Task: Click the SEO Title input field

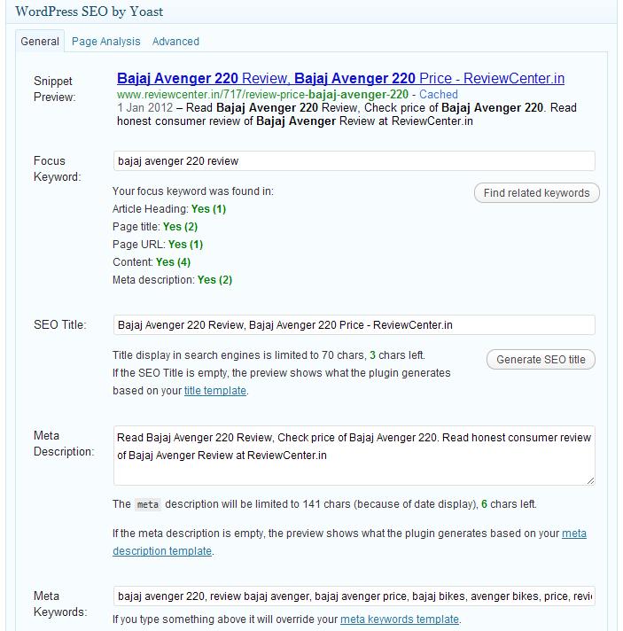Action: pyautogui.click(x=354, y=324)
